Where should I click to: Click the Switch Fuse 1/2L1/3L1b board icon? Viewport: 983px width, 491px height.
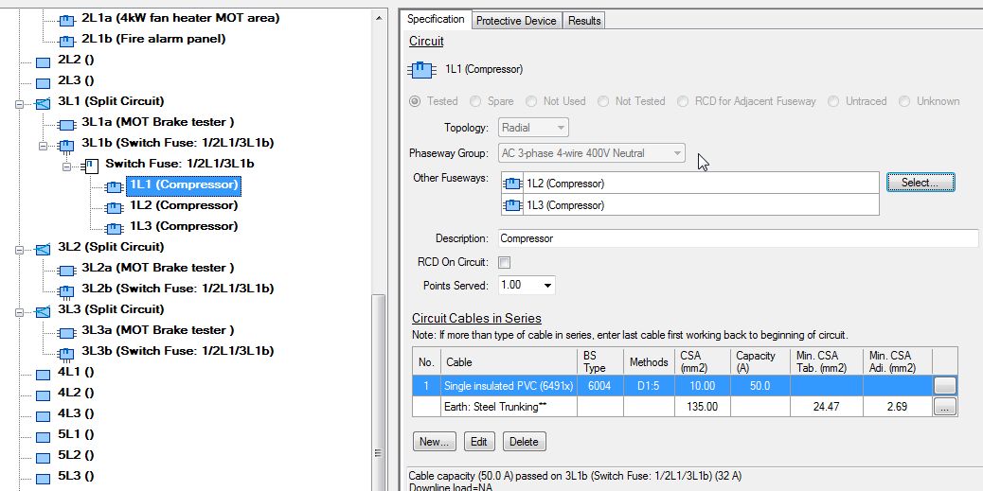pyautogui.click(x=92, y=166)
